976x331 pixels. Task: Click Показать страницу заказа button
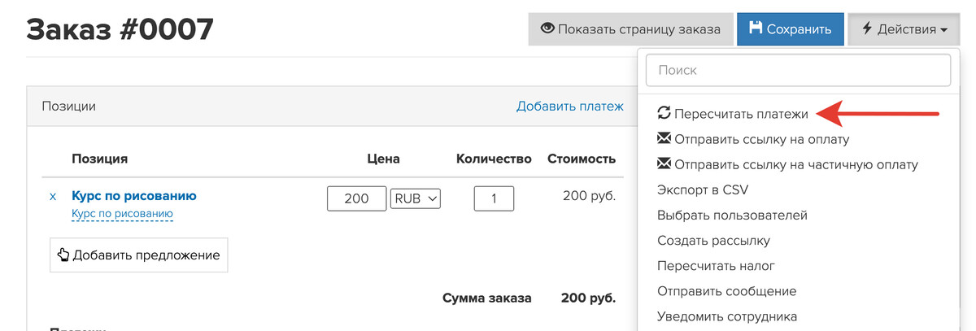point(630,29)
